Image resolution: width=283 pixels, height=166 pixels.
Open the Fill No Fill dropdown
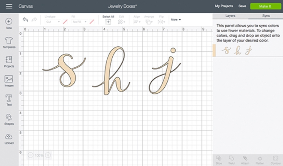[80, 22]
